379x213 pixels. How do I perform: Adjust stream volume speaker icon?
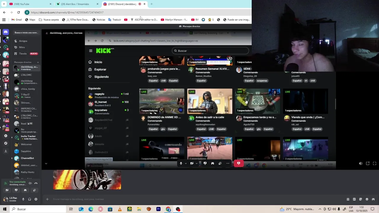(x=361, y=163)
